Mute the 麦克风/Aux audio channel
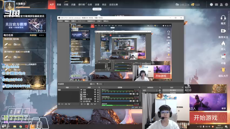Screen dimensions: 230x129 tap(134, 94)
